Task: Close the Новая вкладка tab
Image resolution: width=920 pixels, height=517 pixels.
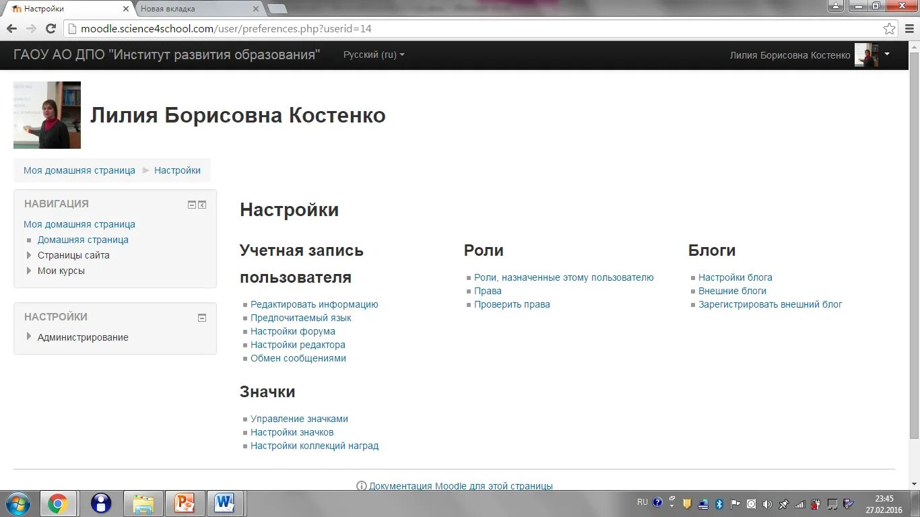Action: (255, 9)
